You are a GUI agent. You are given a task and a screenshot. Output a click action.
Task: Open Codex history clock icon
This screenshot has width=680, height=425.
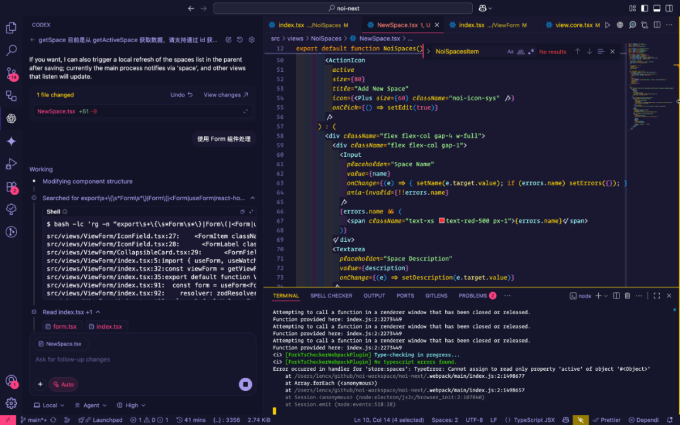pos(240,40)
